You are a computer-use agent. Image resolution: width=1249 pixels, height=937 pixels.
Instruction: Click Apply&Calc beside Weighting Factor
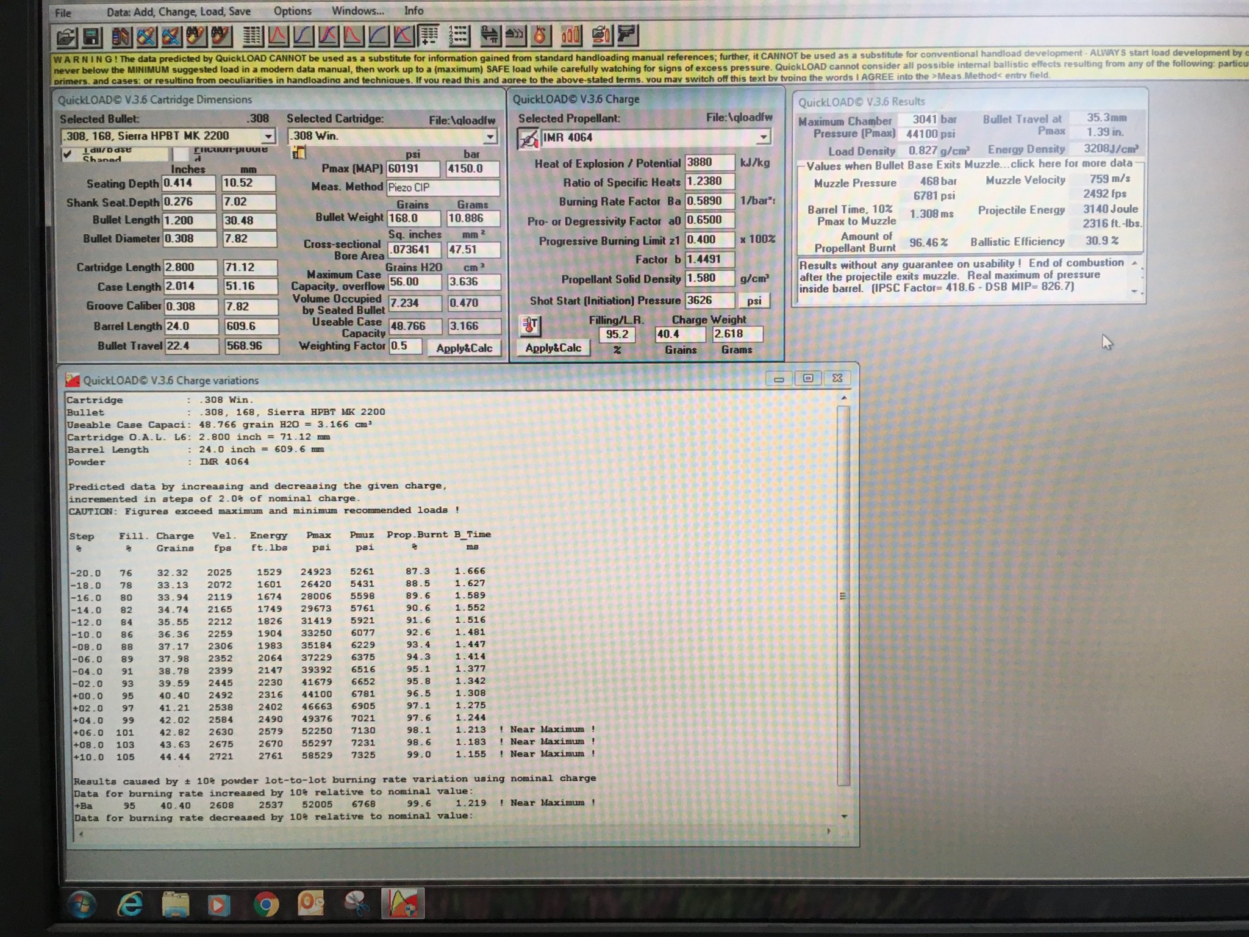[463, 348]
